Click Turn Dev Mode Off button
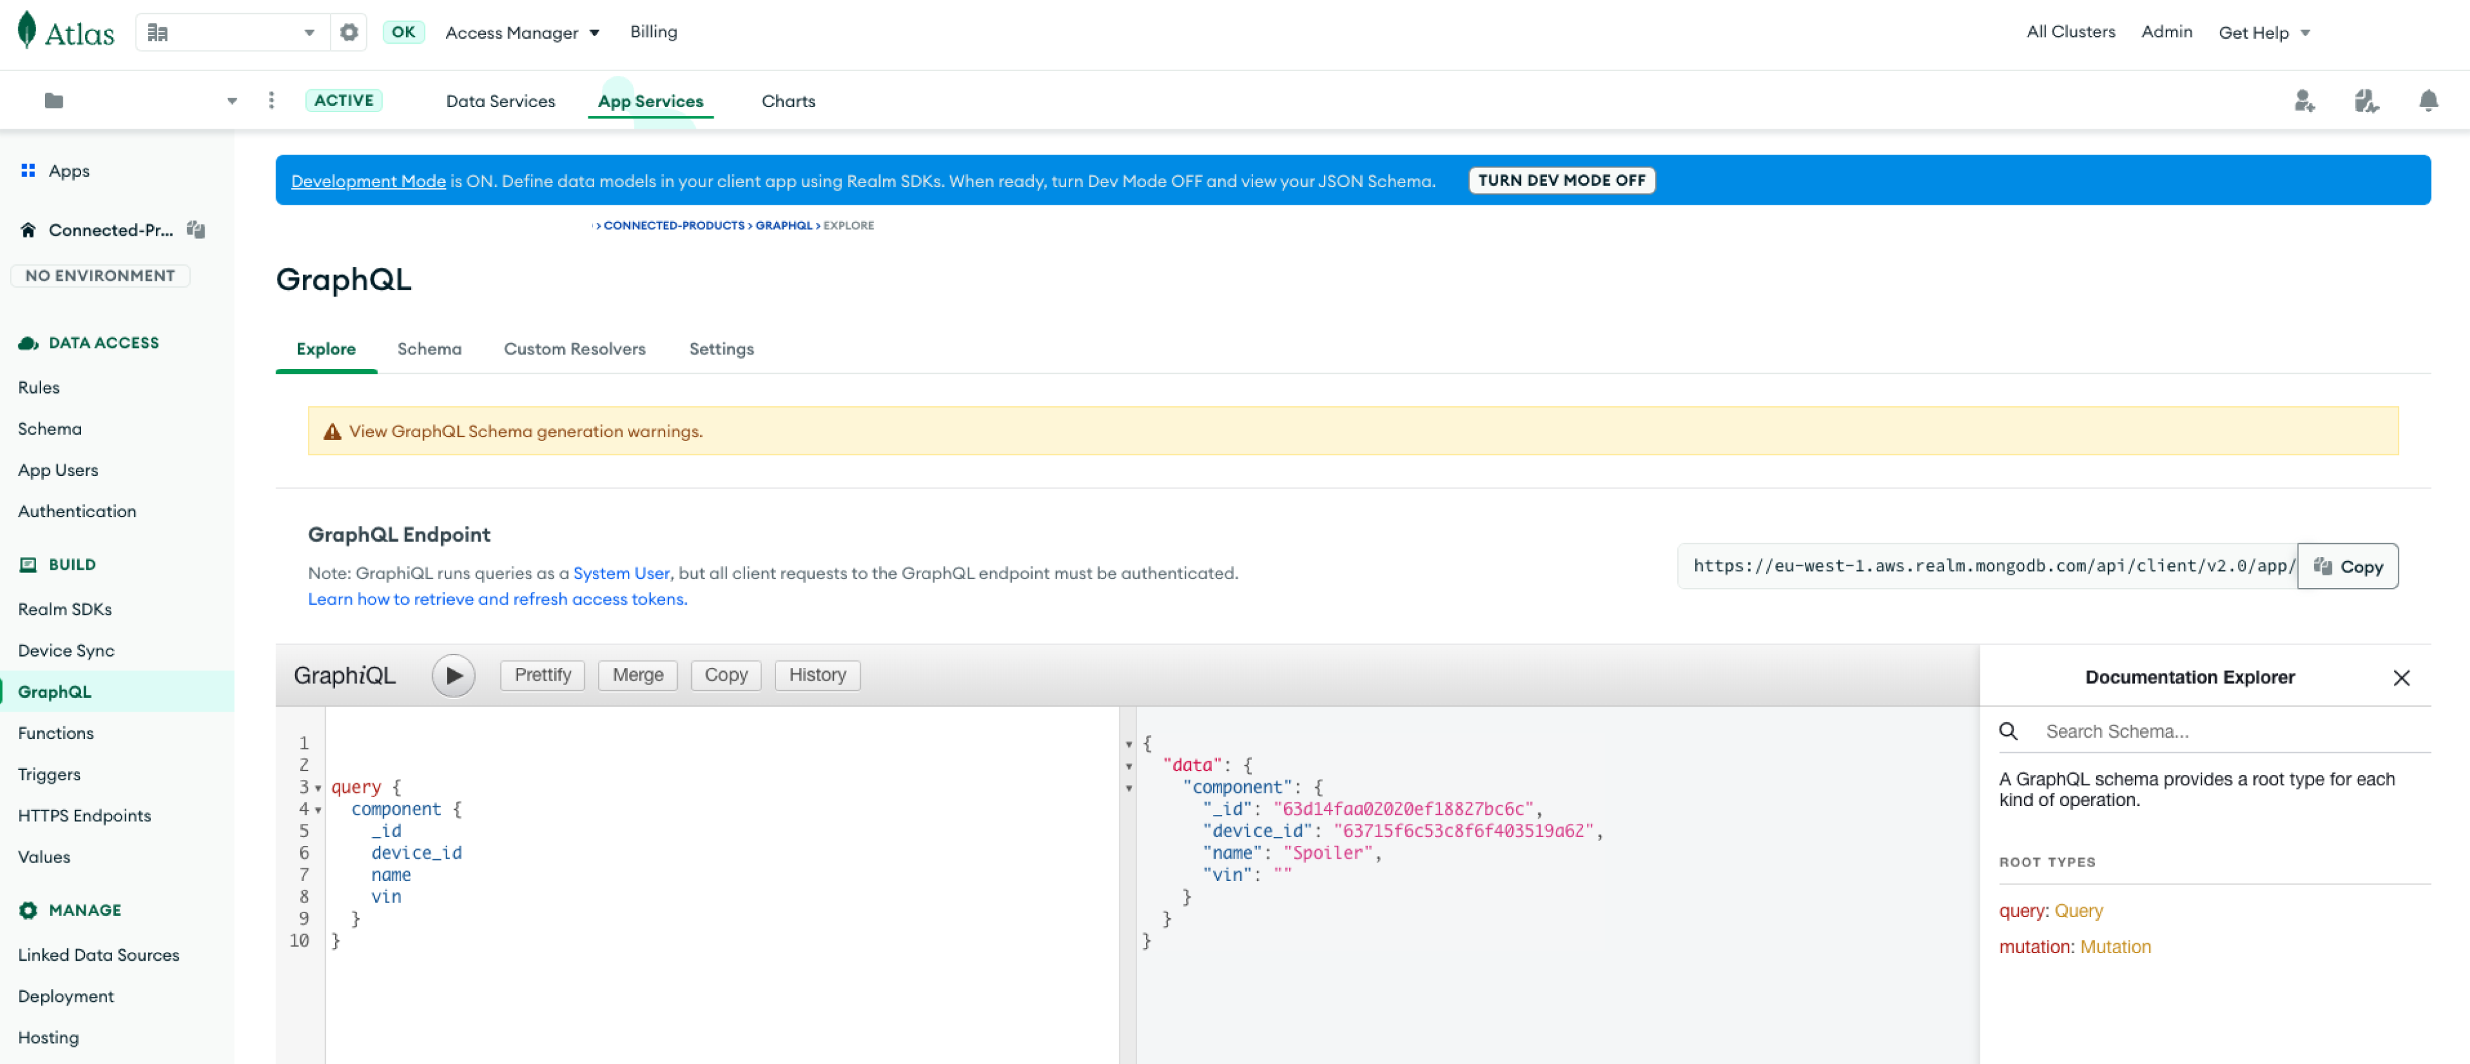 [1561, 181]
